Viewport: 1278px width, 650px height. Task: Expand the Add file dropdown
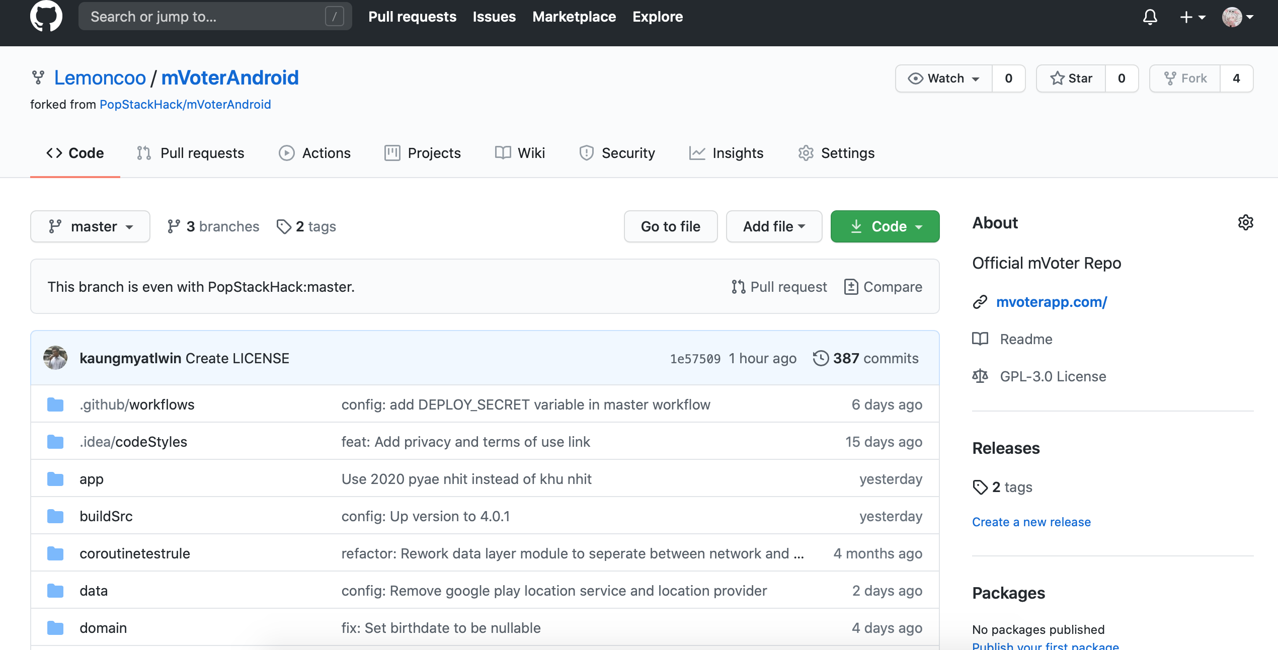774,226
